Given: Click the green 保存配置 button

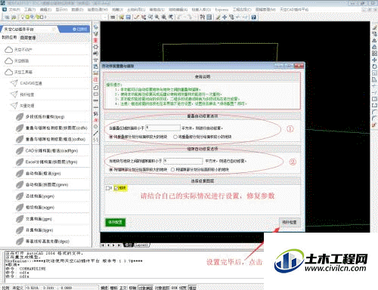Looking at the screenshot, I should pos(115,222).
